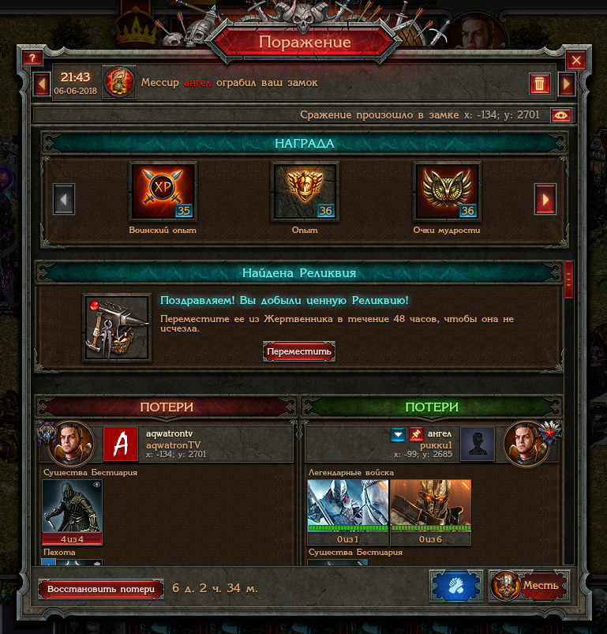Click the anvil relic icon

(117, 328)
